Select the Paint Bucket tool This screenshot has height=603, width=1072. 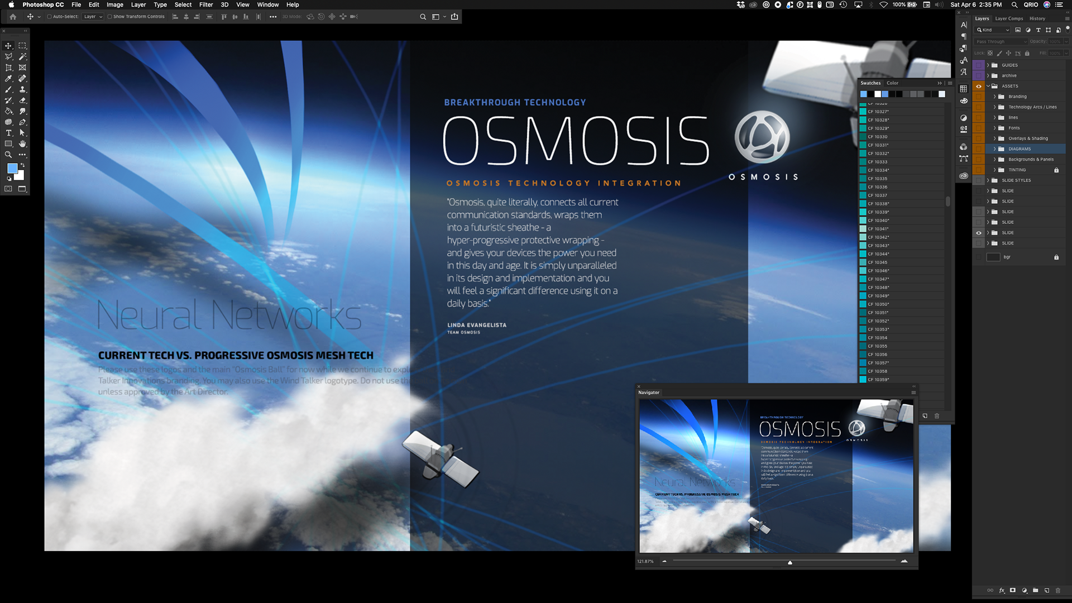(x=8, y=111)
